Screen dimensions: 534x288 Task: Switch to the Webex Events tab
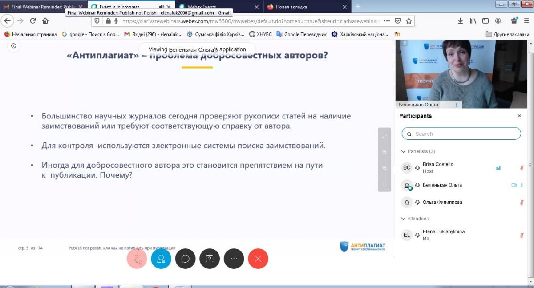216,7
